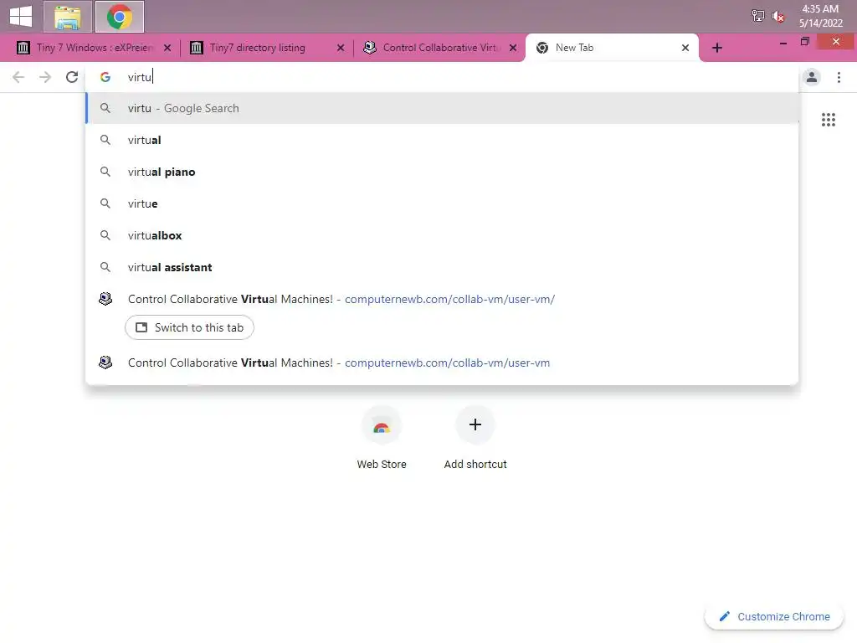857x643 pixels.
Task: Select the virtual piano suggestion
Action: (442, 172)
